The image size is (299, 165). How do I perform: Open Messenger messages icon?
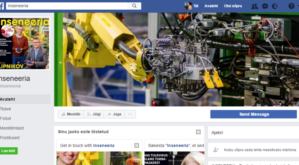tap(265, 6)
